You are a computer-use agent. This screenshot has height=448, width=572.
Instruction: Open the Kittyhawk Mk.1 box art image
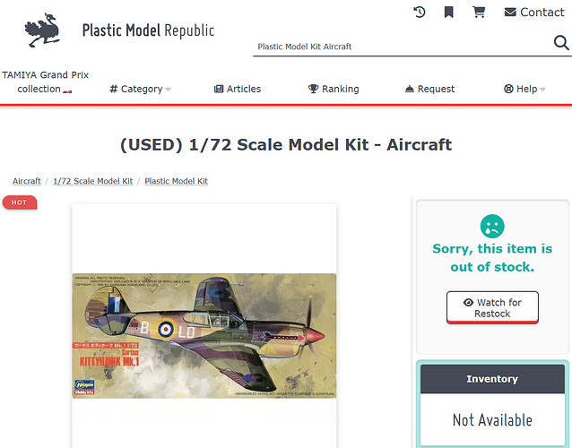[204, 335]
